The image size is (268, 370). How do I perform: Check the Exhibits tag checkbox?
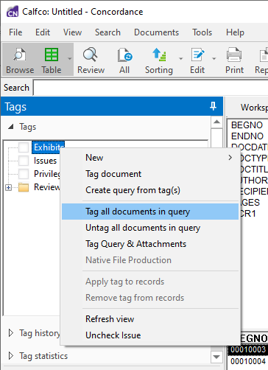pos(24,147)
